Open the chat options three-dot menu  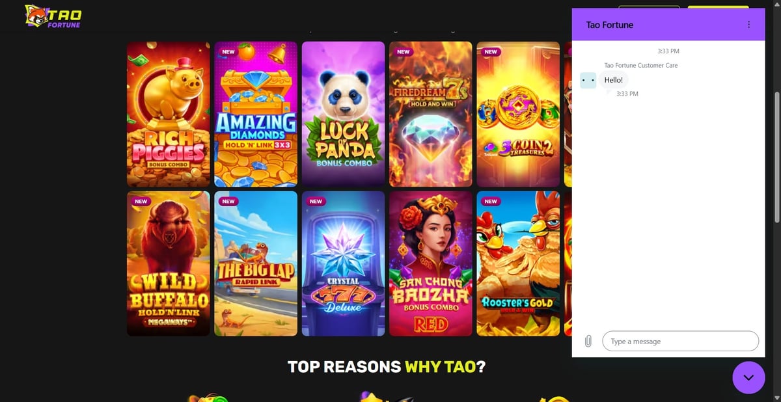click(748, 25)
